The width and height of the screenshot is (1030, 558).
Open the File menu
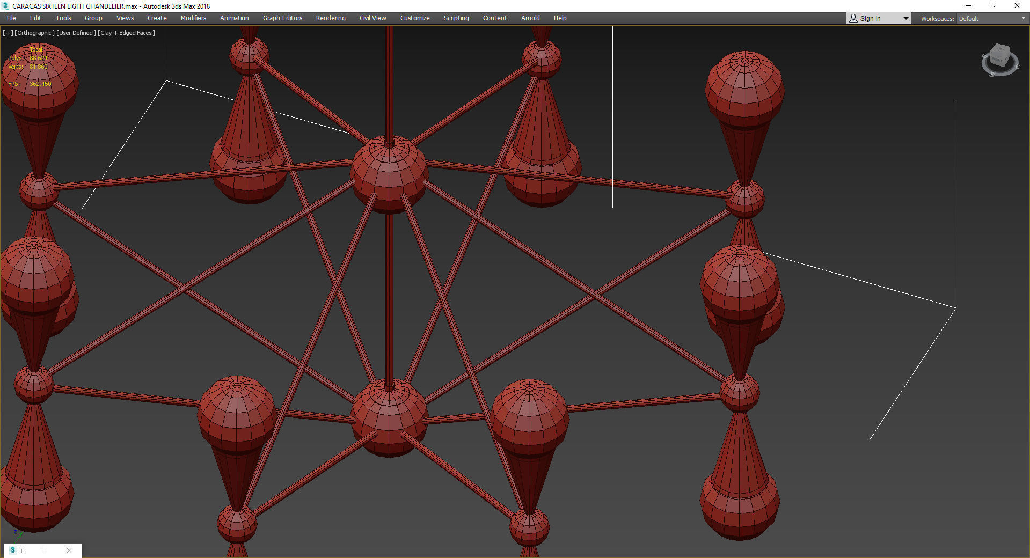tap(11, 18)
